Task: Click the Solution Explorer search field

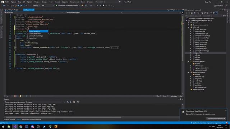Action: [x=203, y=16]
